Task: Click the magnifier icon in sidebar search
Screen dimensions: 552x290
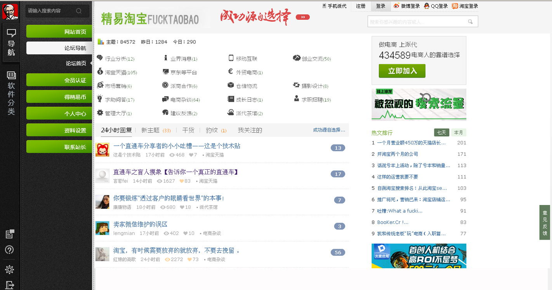Action: pyautogui.click(x=79, y=11)
